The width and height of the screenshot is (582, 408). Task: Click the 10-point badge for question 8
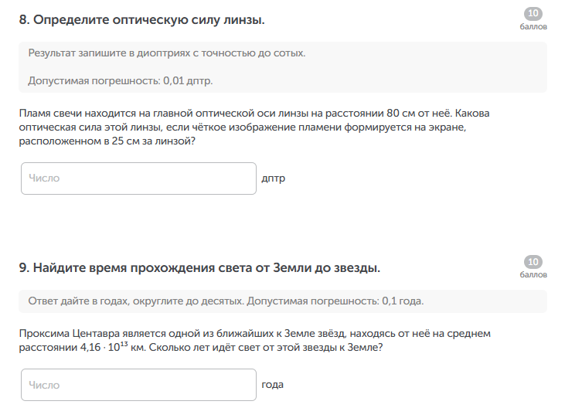[533, 14]
